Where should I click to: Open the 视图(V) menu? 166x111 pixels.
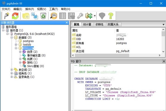pos(41,9)
